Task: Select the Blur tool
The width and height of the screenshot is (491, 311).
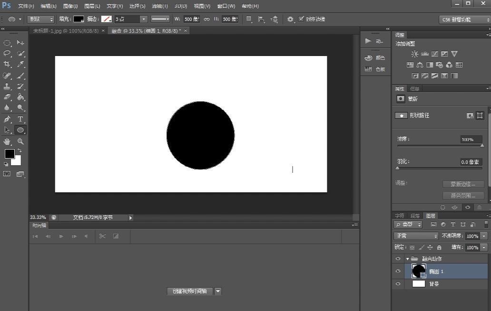Action: [7, 108]
